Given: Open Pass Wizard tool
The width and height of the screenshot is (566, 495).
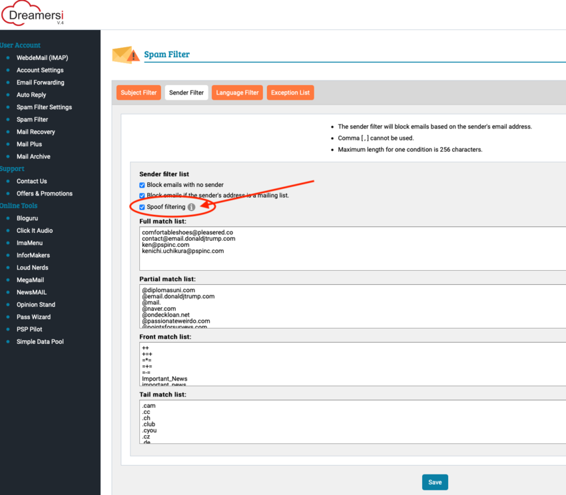Looking at the screenshot, I should [x=33, y=317].
